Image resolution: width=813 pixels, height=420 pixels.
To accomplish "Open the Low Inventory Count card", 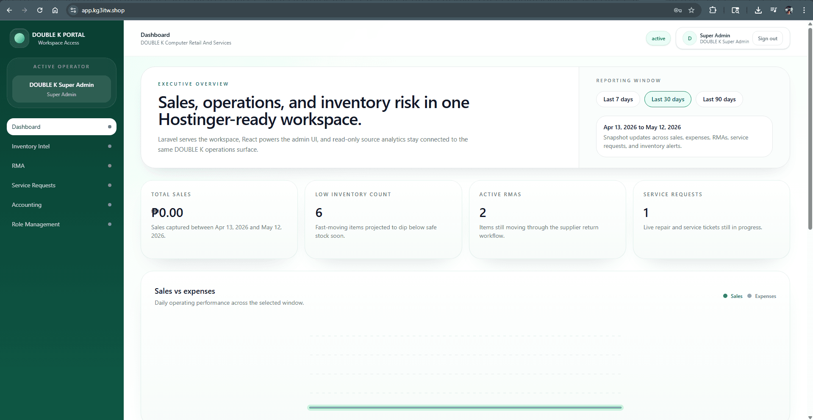I will (383, 220).
